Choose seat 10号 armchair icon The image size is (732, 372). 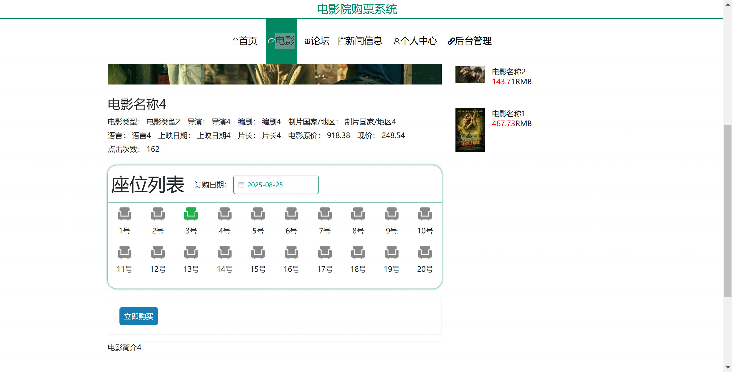424,214
